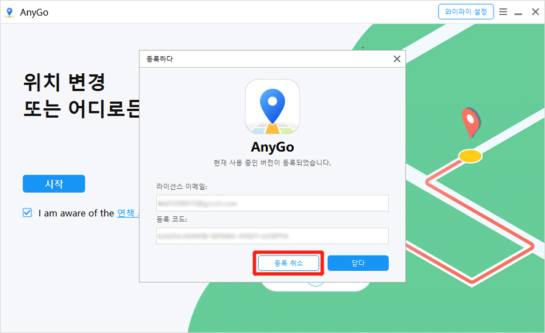
Task: Click the 닫다 button in dialog
Action: click(358, 263)
